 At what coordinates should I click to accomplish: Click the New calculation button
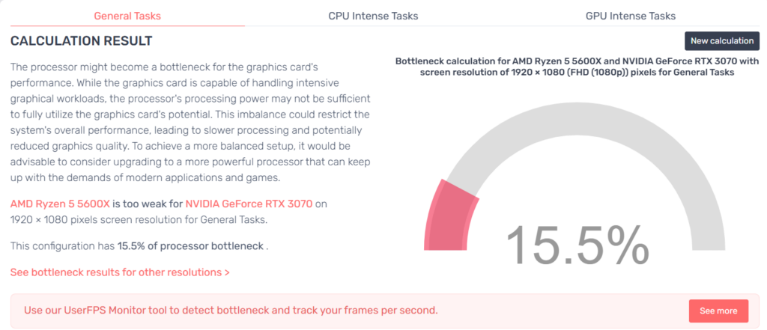[722, 41]
